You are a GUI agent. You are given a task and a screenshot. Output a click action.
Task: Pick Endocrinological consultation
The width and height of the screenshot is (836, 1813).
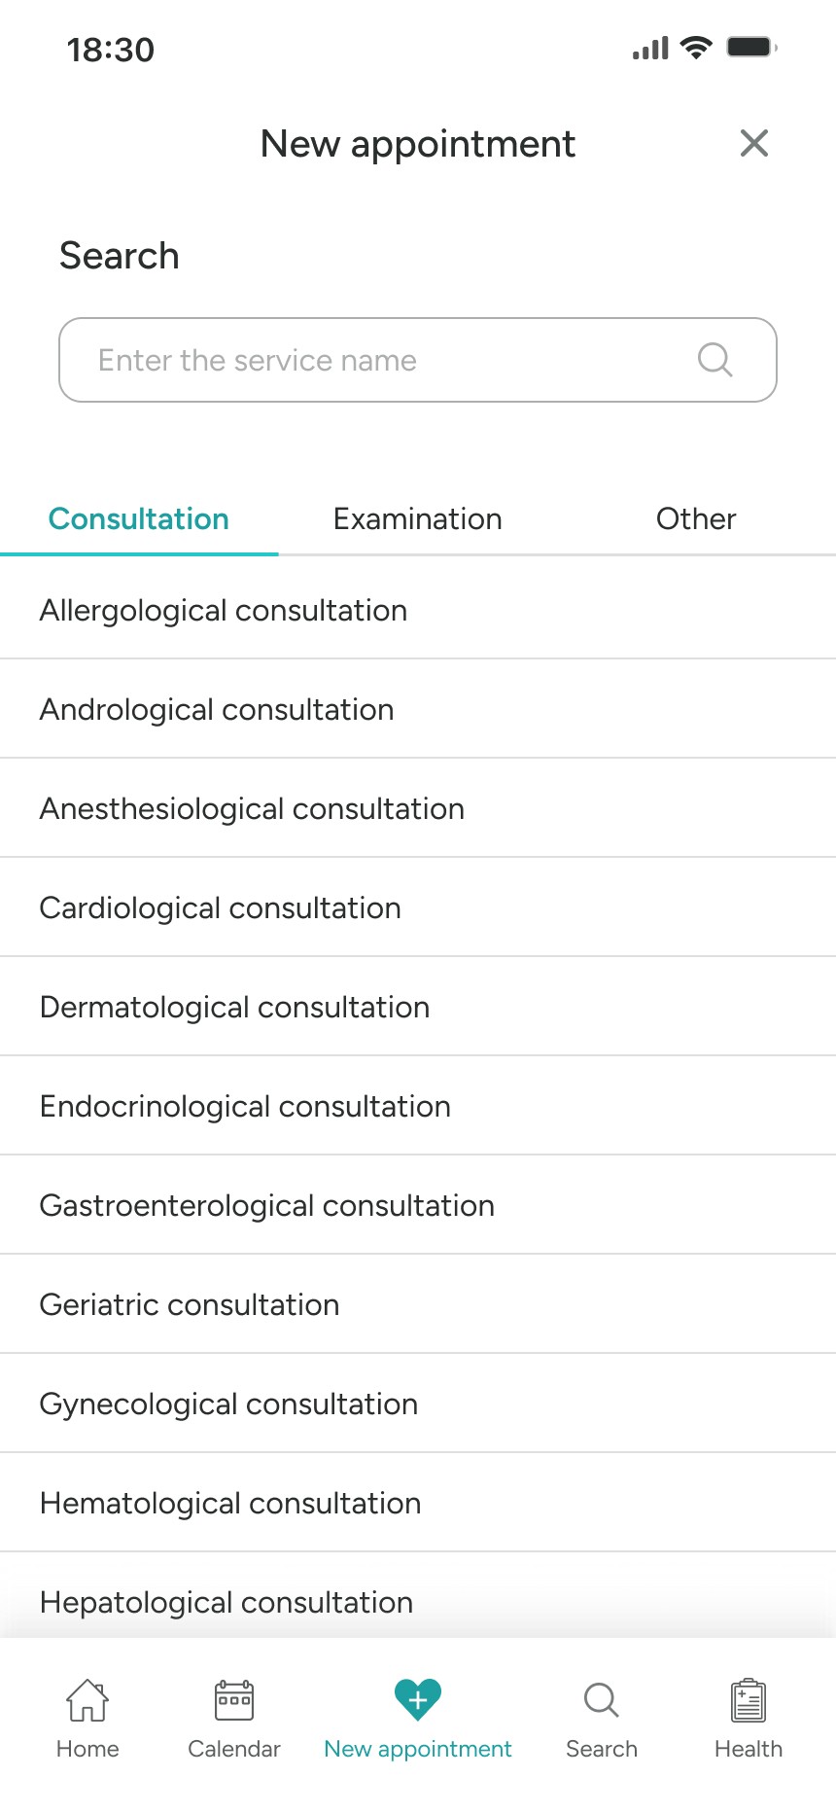click(418, 1106)
